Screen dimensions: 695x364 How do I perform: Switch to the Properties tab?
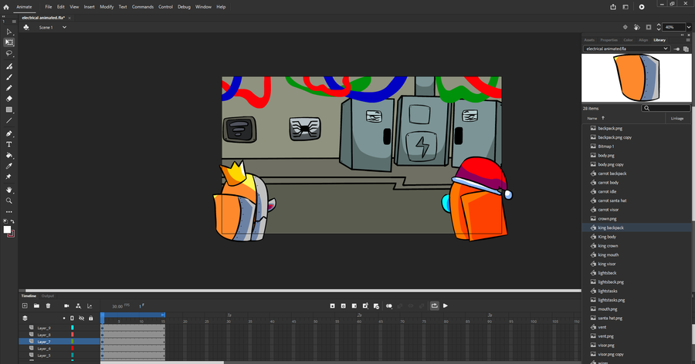click(609, 40)
